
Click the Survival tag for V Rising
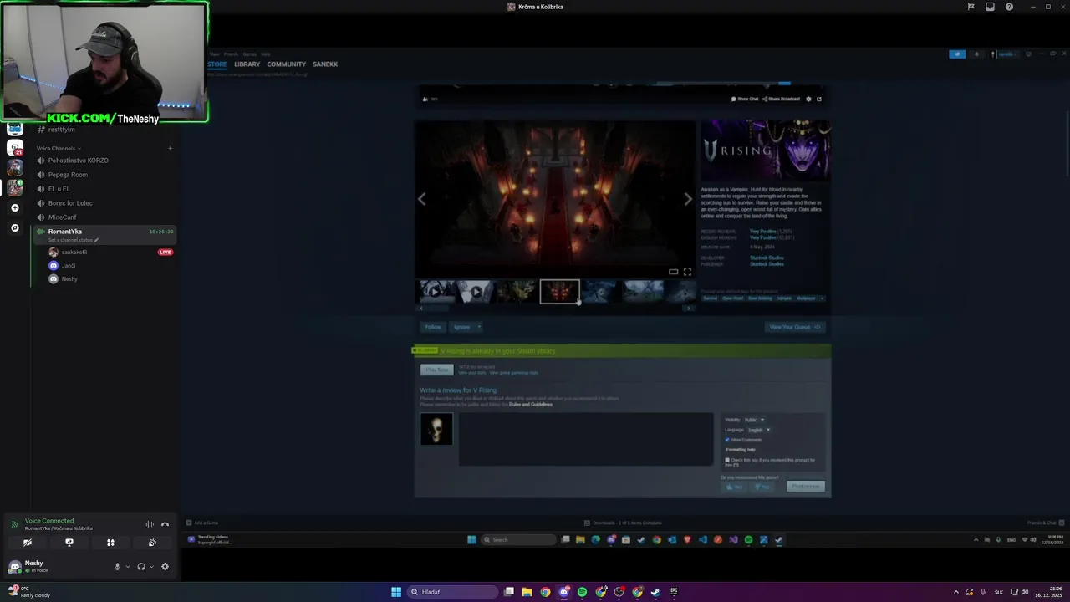click(x=710, y=298)
